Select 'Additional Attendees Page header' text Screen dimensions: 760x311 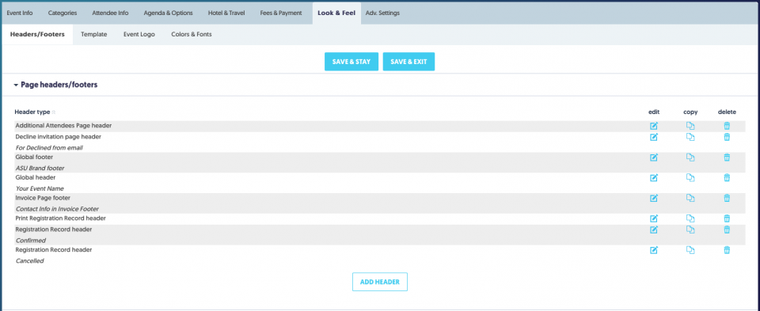pos(63,126)
